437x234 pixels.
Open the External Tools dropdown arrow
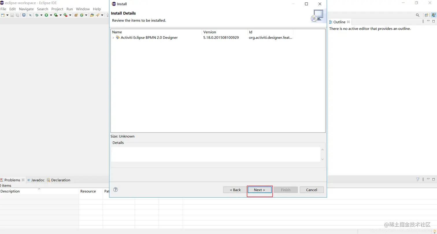(70, 15)
